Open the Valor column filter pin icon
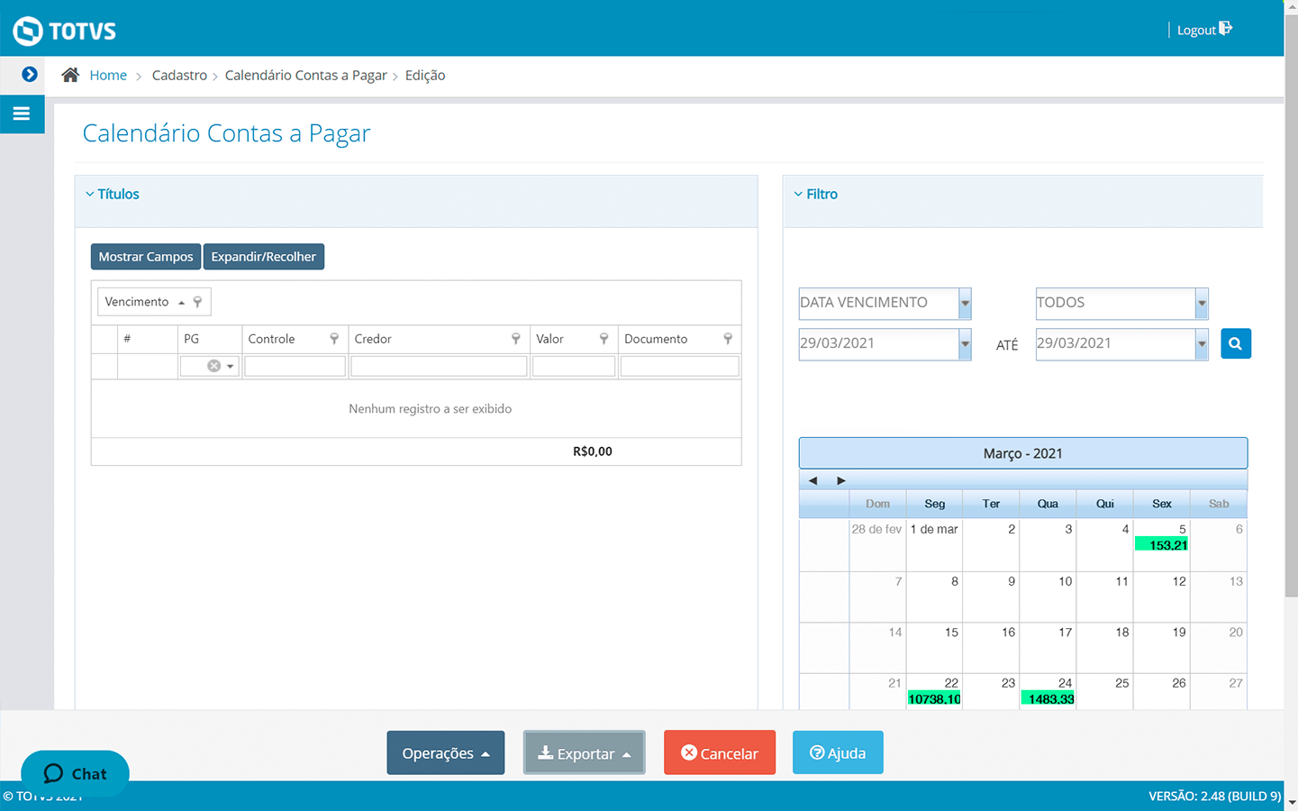This screenshot has width=1298, height=811. click(x=604, y=339)
